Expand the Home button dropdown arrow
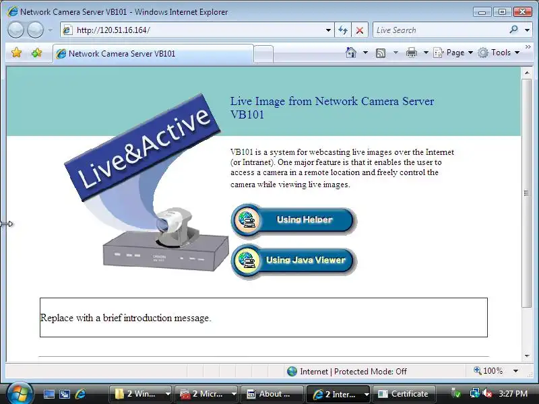539x404 pixels. pyautogui.click(x=365, y=53)
